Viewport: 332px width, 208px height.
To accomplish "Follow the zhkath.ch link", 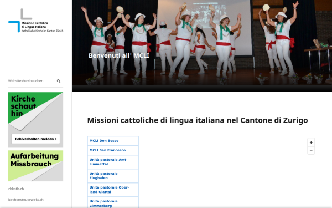I will pos(16,189).
